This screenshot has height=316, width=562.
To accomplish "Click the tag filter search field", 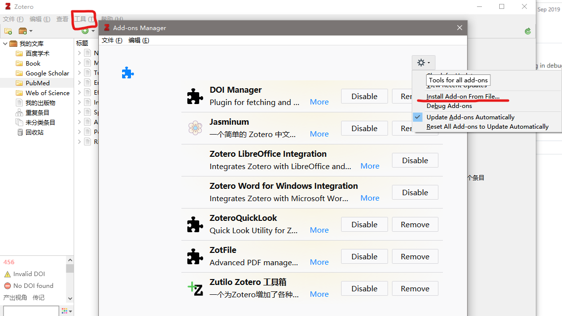I will 31,311.
